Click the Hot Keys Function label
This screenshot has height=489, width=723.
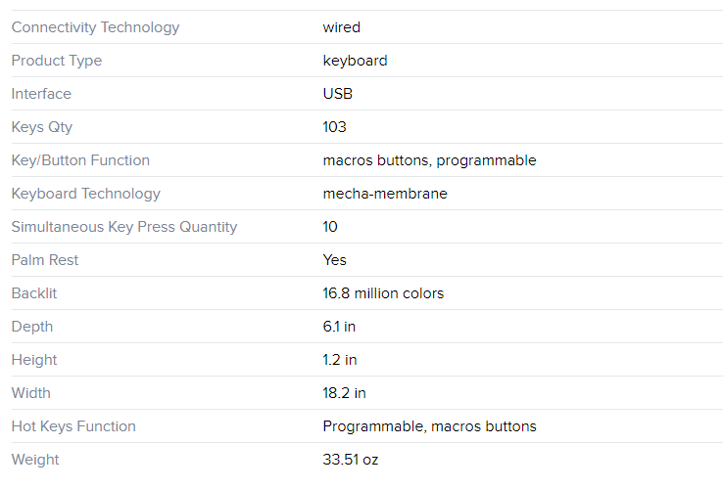[x=73, y=426]
